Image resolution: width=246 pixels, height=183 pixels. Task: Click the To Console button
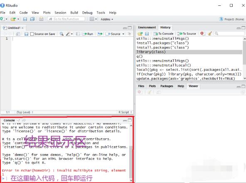tap(163, 34)
